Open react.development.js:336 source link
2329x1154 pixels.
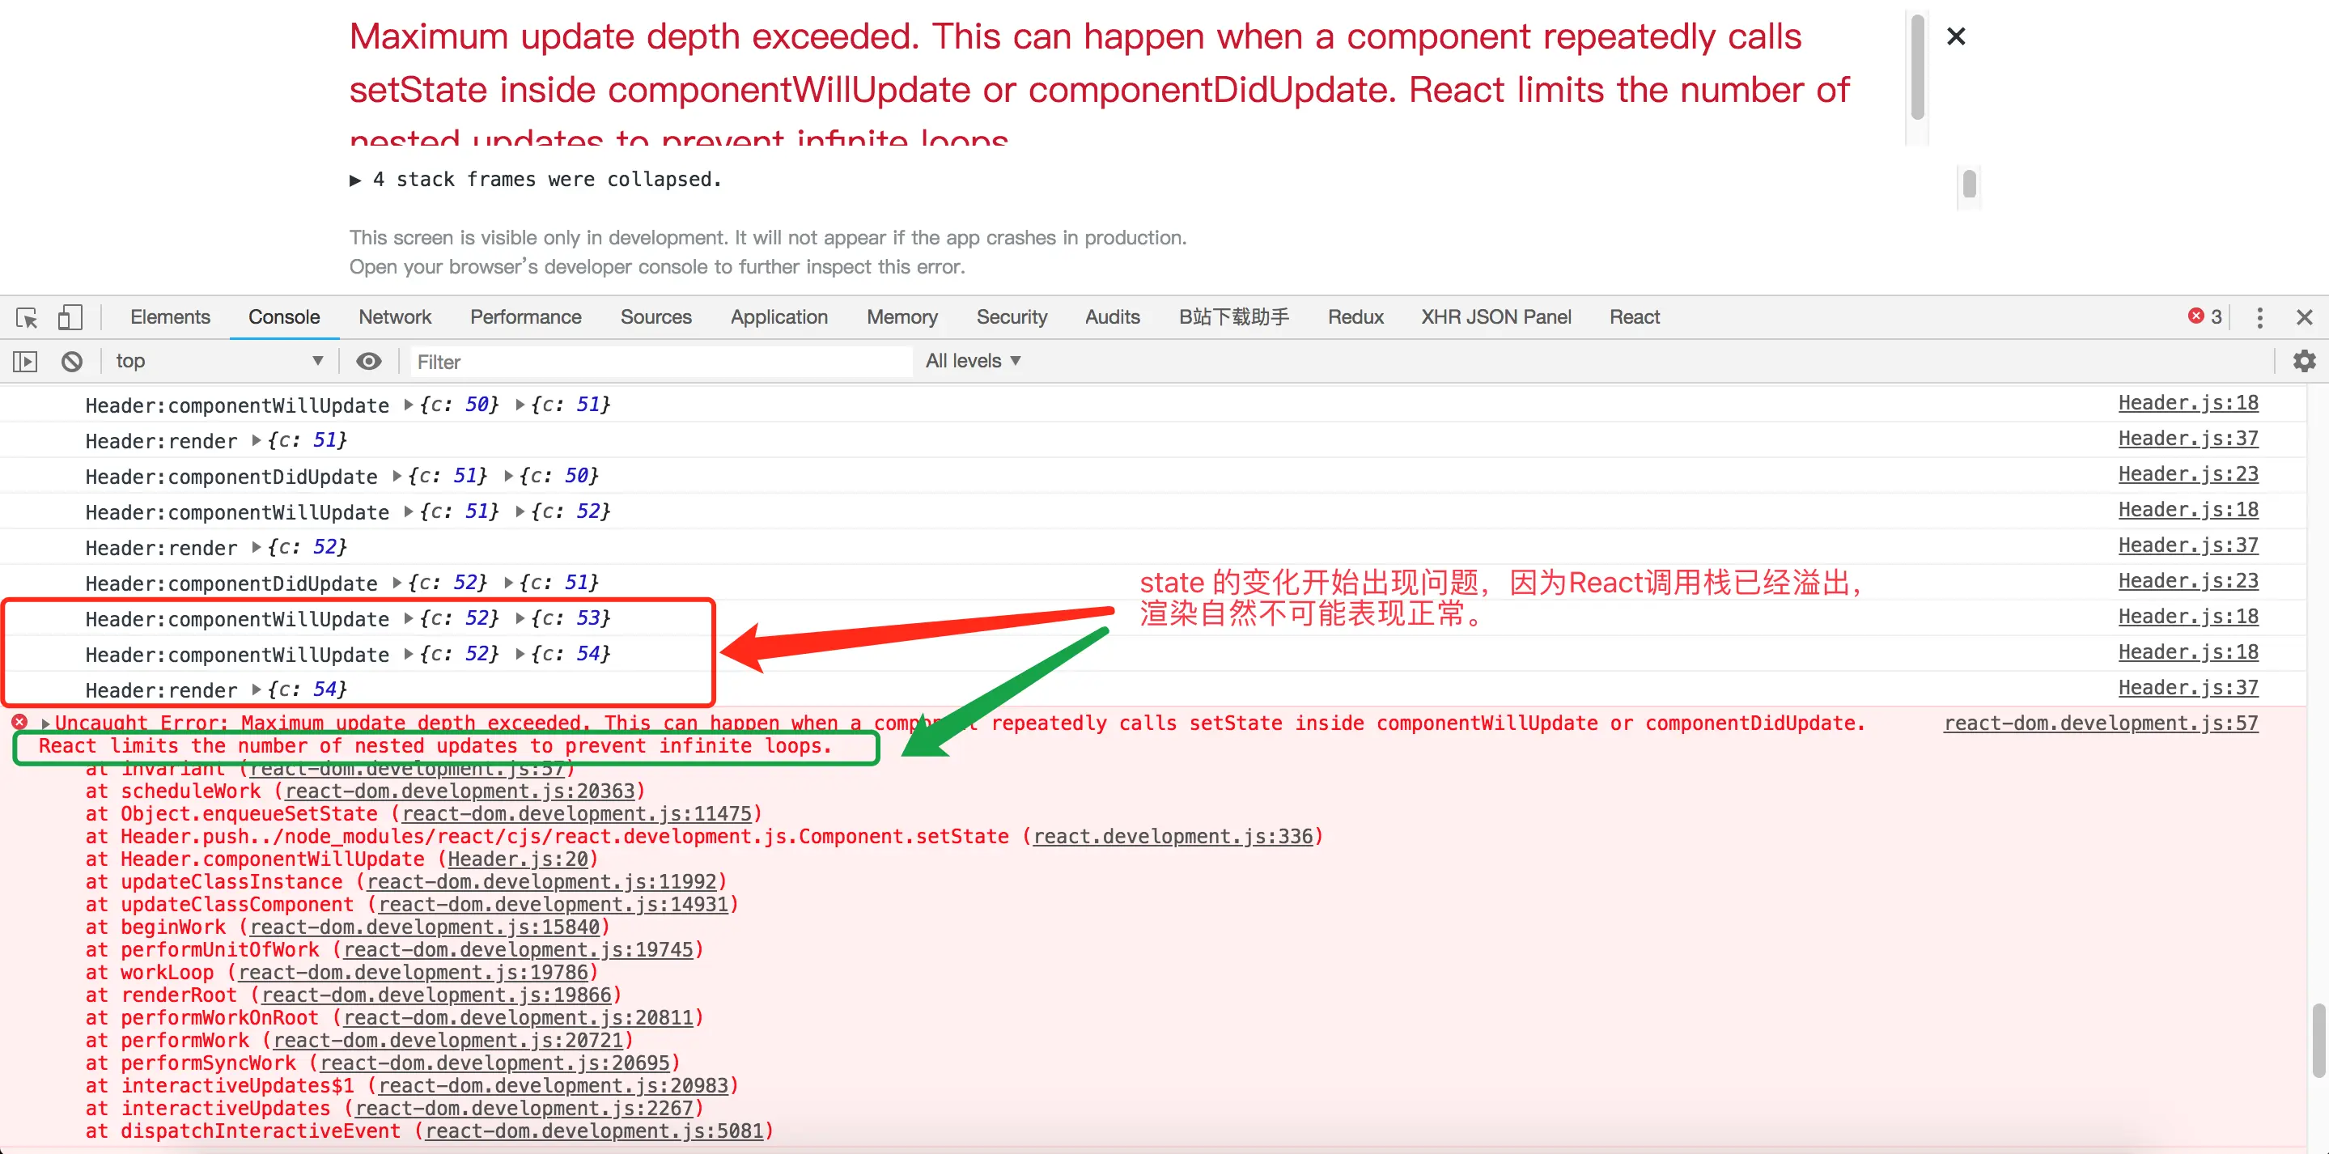click(1172, 837)
